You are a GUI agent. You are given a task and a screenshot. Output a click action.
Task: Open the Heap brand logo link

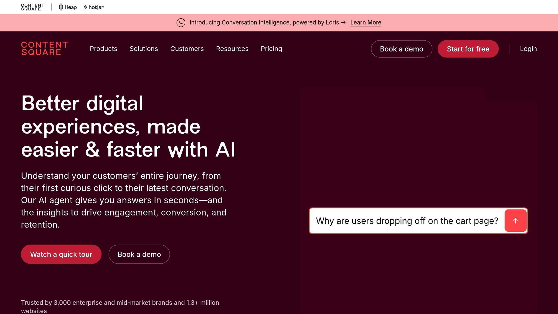pos(68,7)
